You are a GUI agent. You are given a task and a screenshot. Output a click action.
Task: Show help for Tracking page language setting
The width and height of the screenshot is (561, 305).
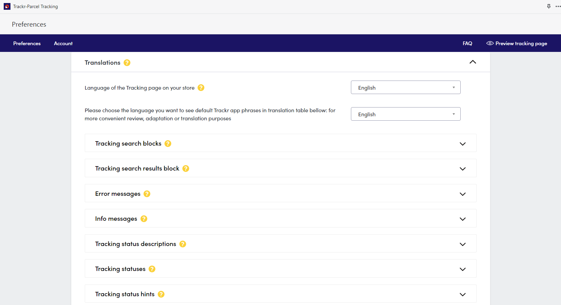pos(201,88)
